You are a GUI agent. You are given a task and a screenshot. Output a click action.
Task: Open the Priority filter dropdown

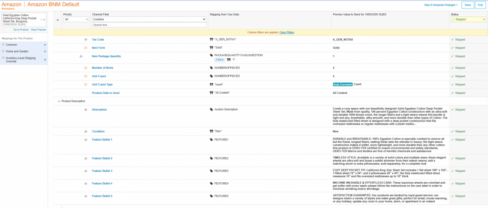[x=76, y=19]
